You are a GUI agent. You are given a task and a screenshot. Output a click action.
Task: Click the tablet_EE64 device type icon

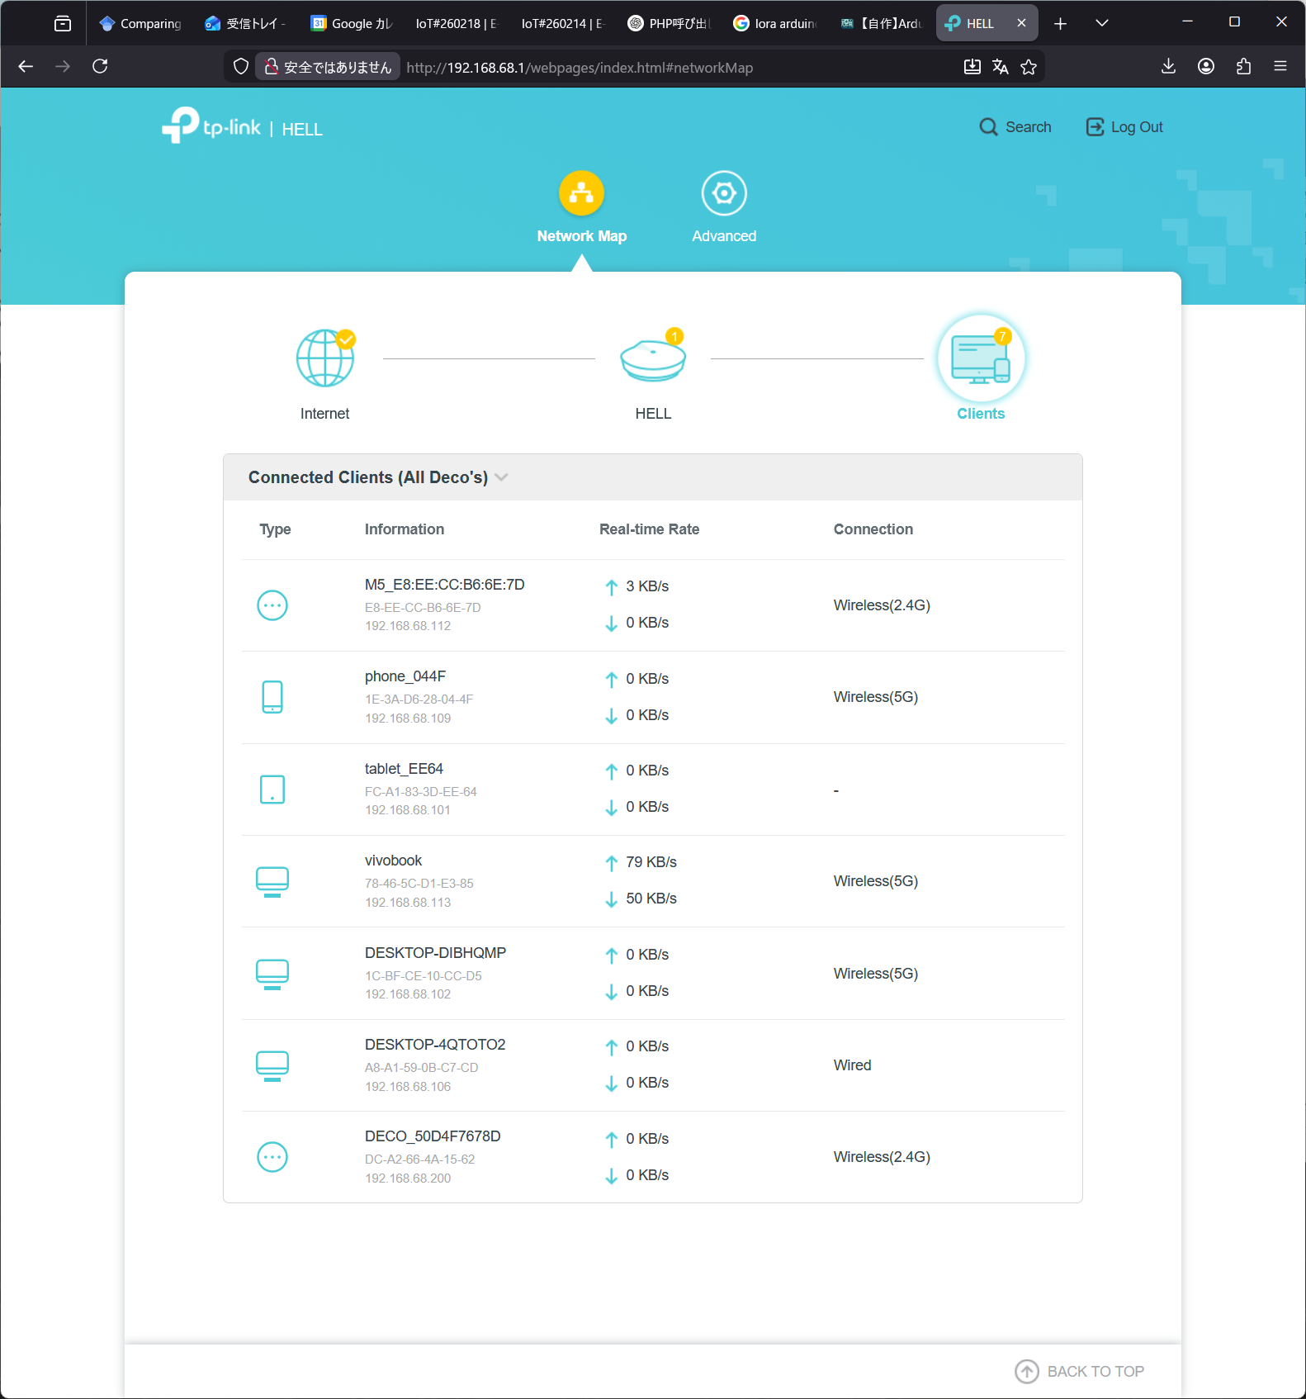point(272,790)
